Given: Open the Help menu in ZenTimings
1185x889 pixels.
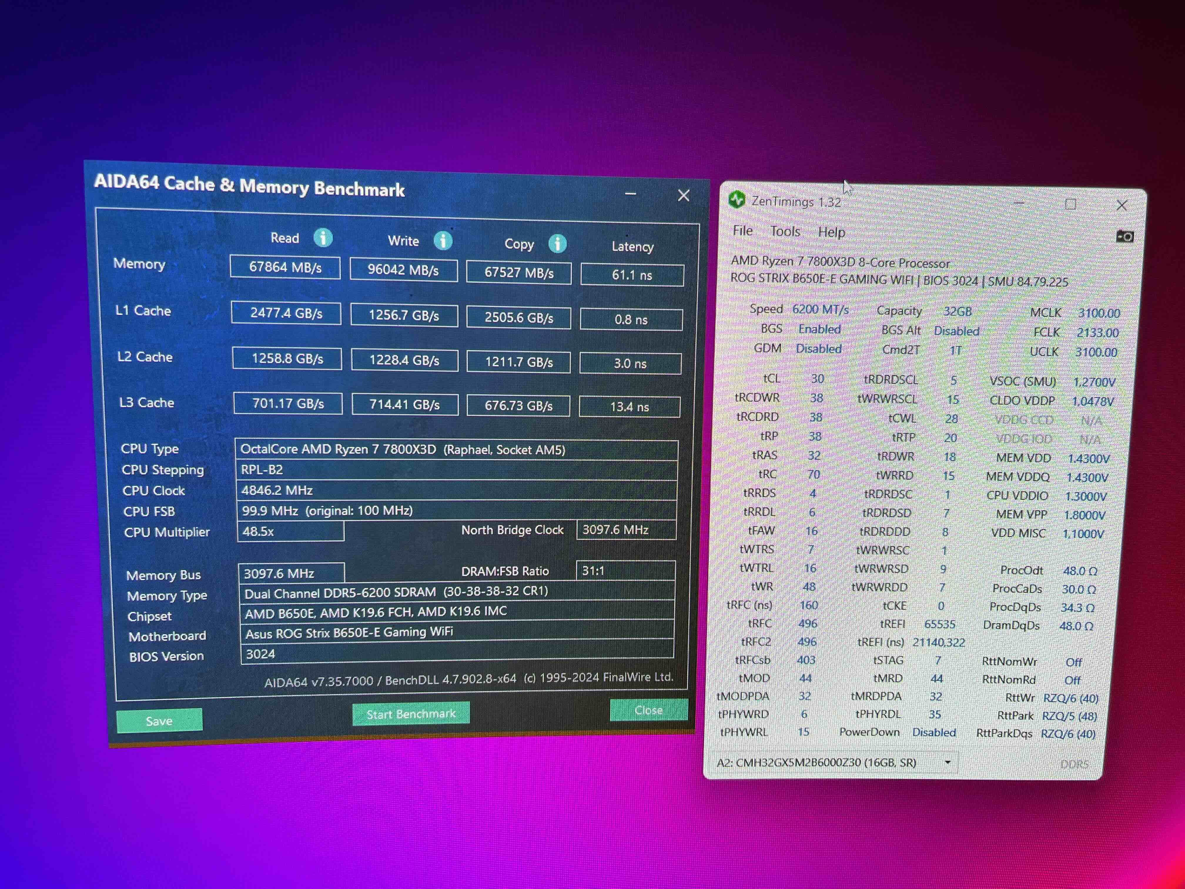Looking at the screenshot, I should click(831, 233).
